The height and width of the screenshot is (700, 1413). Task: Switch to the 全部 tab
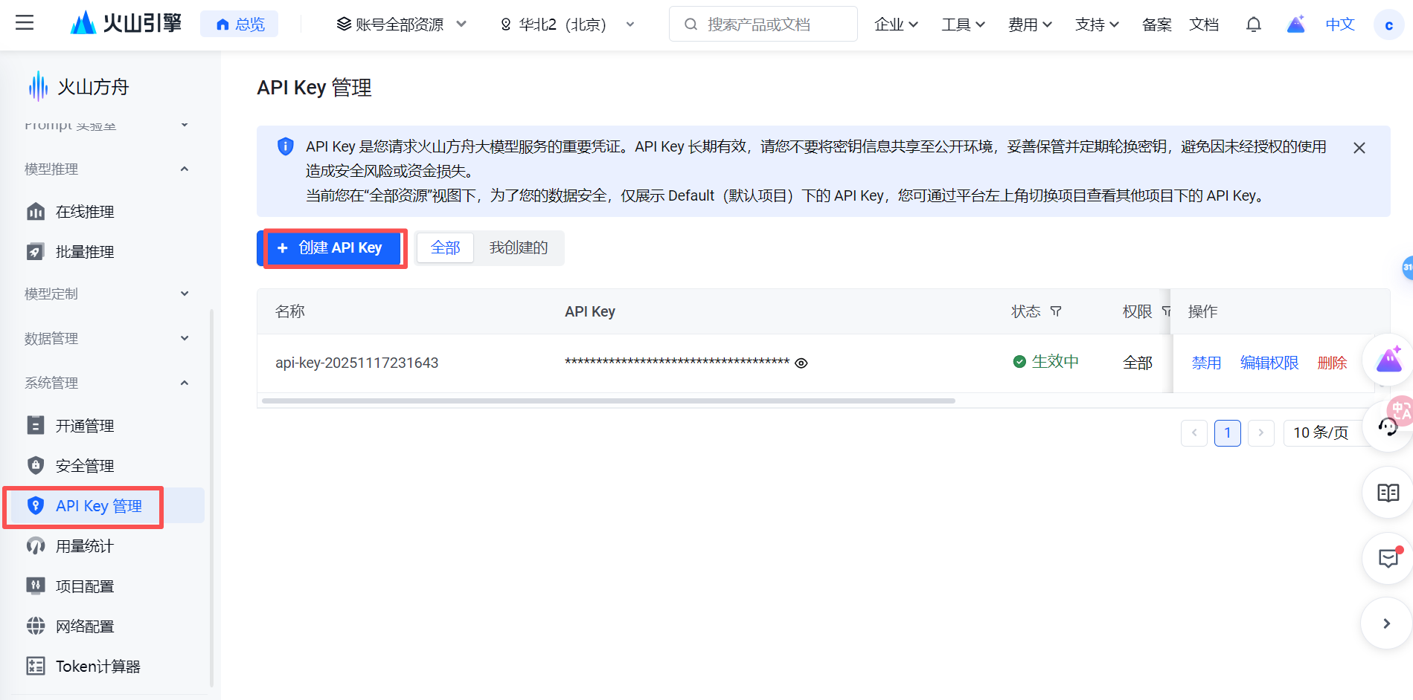click(x=446, y=247)
